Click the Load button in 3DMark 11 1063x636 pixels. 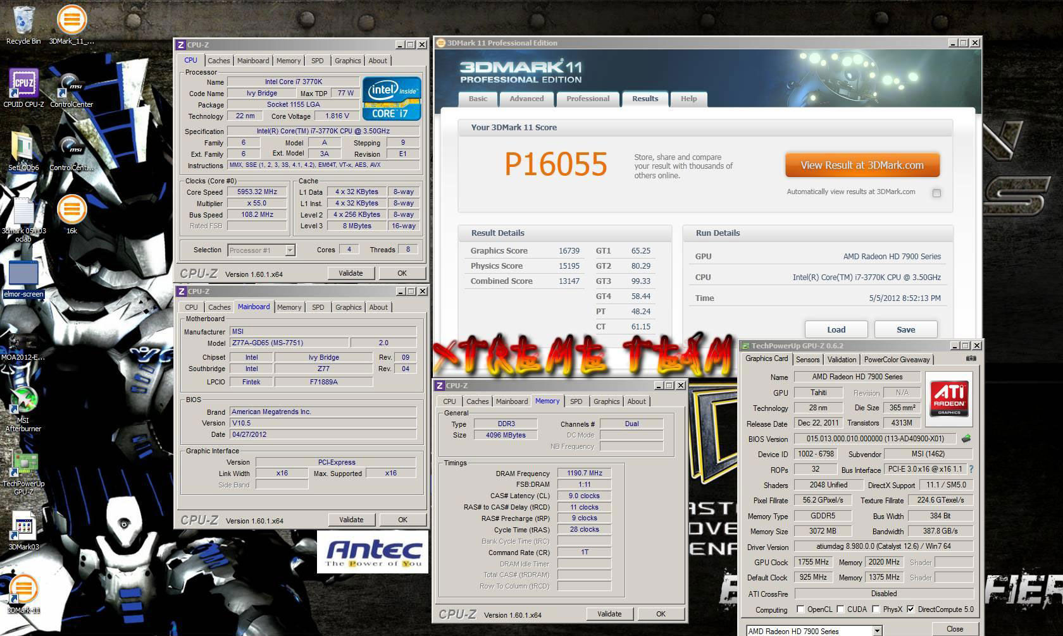[x=836, y=329]
